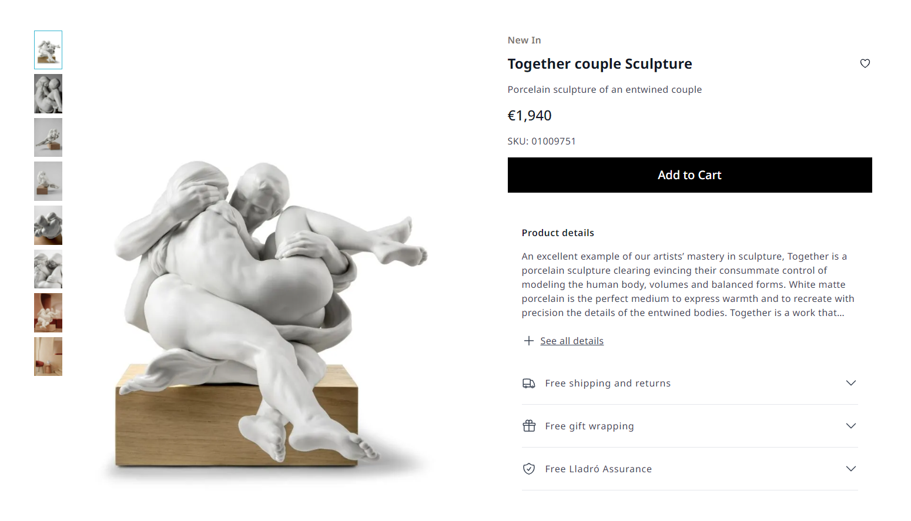
Task: Click the New In label above title
Action: pos(524,41)
